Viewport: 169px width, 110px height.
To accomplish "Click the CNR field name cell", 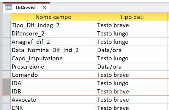I will click(53, 107).
